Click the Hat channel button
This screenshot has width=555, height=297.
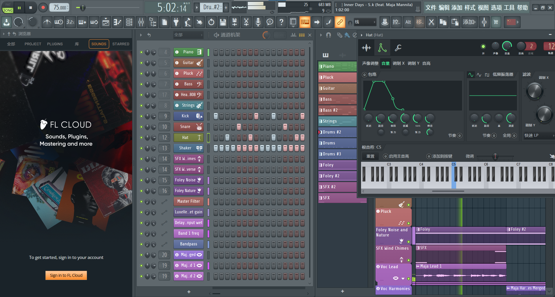coord(188,138)
